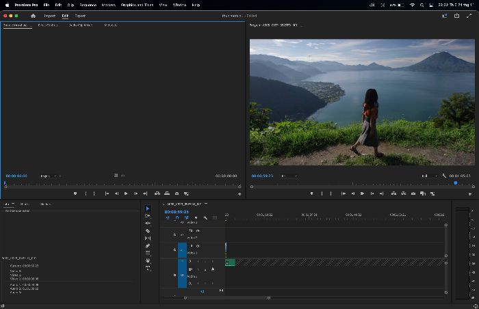Toggle voice-over record on Audio 1
The image size is (479, 309).
[213, 269]
